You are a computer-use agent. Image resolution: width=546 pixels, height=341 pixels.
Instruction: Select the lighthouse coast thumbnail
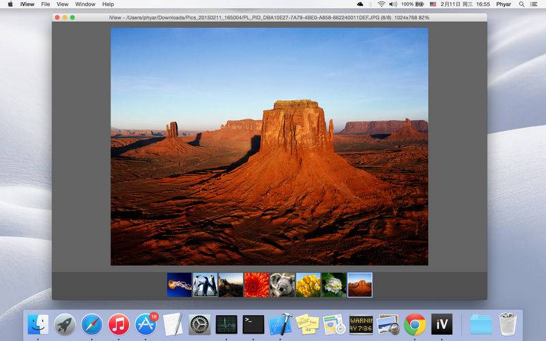[231, 285]
